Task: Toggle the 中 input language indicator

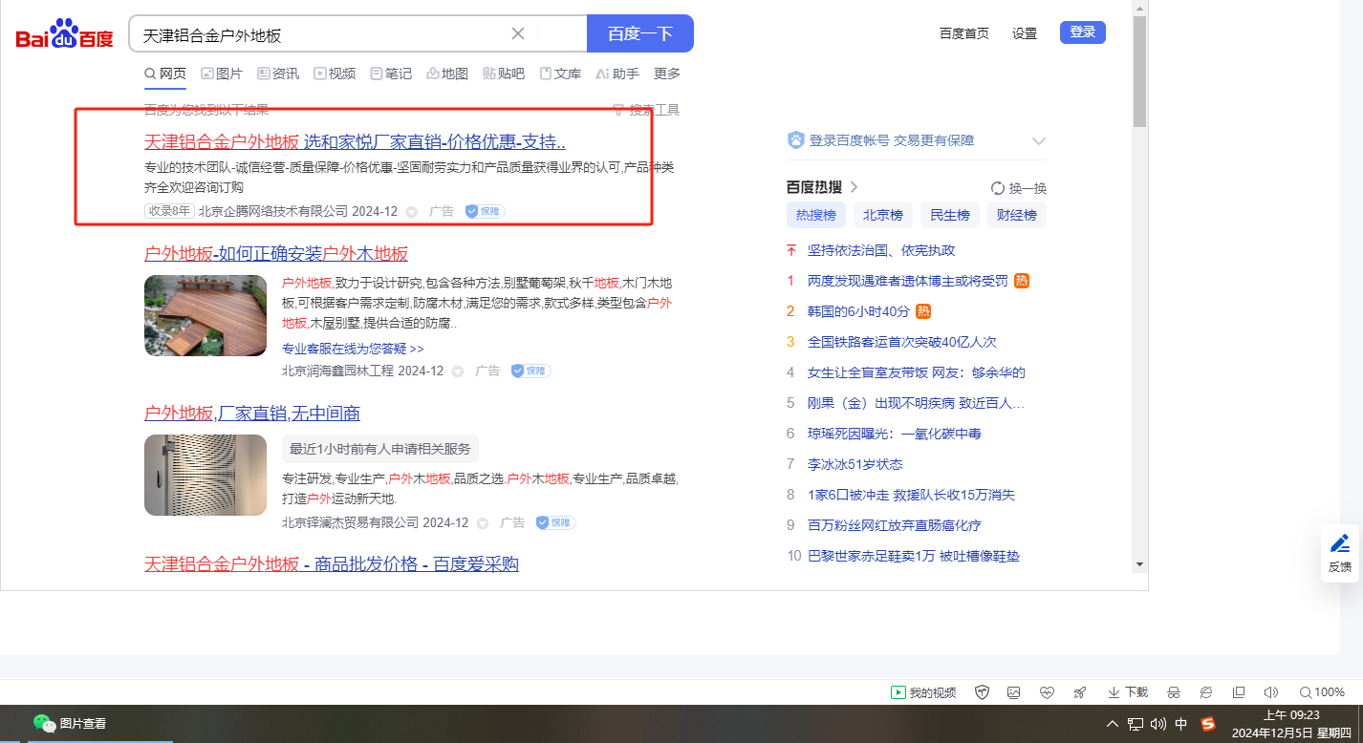Action: coord(1181,724)
